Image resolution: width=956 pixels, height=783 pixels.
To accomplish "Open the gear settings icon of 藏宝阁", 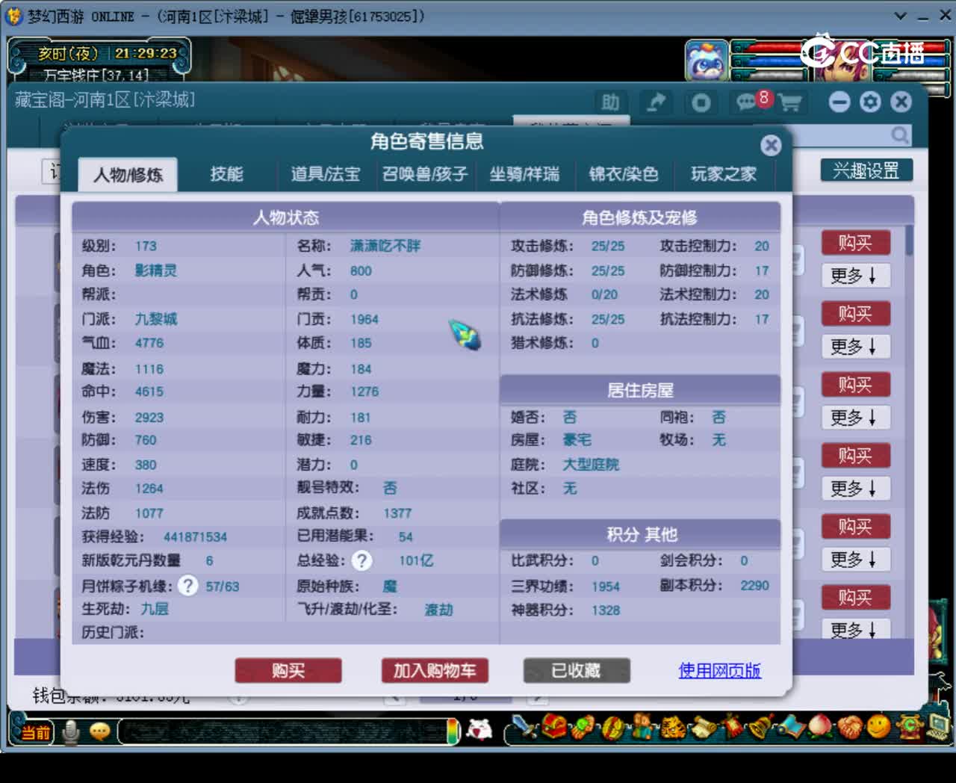I will pyautogui.click(x=870, y=102).
